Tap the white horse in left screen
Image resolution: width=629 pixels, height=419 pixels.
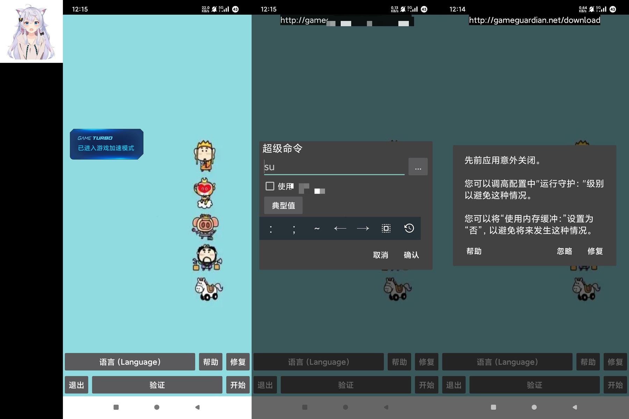click(209, 289)
